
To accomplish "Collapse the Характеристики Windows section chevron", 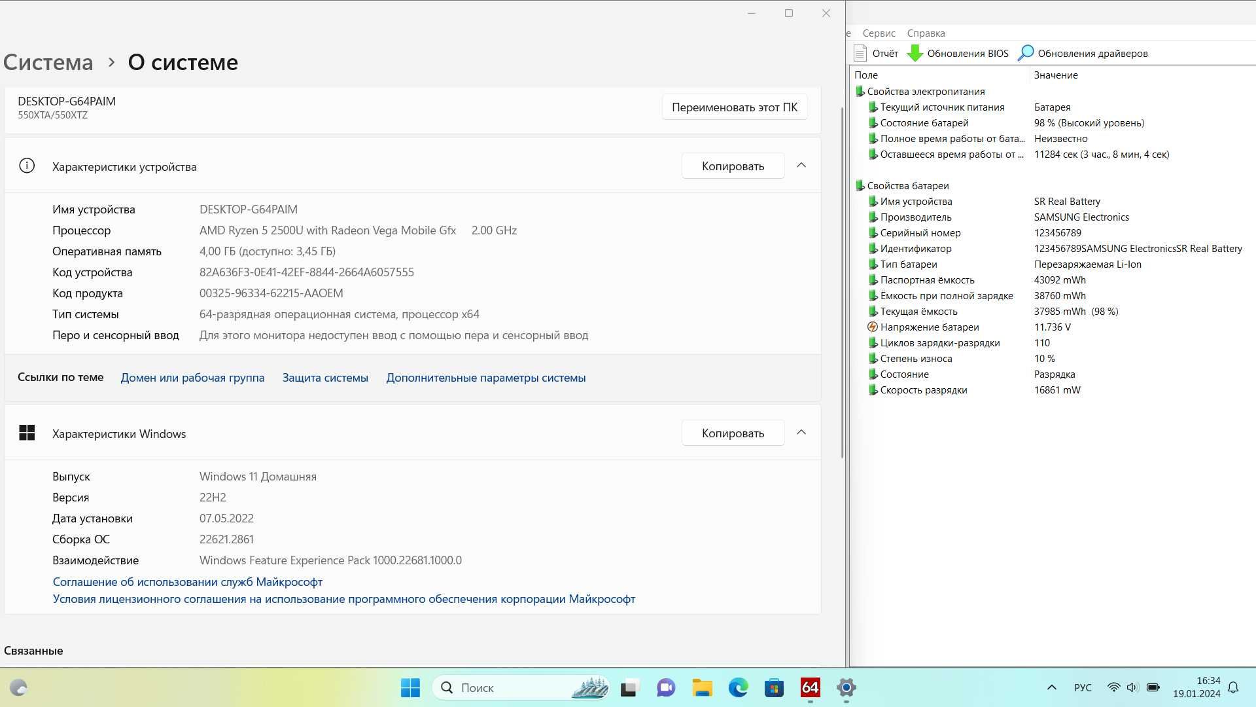I will point(801,433).
